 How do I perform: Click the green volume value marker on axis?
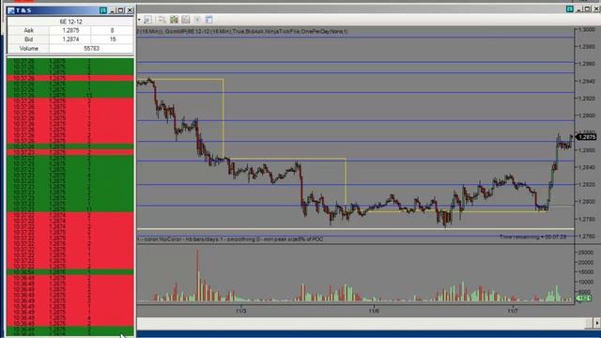584,298
